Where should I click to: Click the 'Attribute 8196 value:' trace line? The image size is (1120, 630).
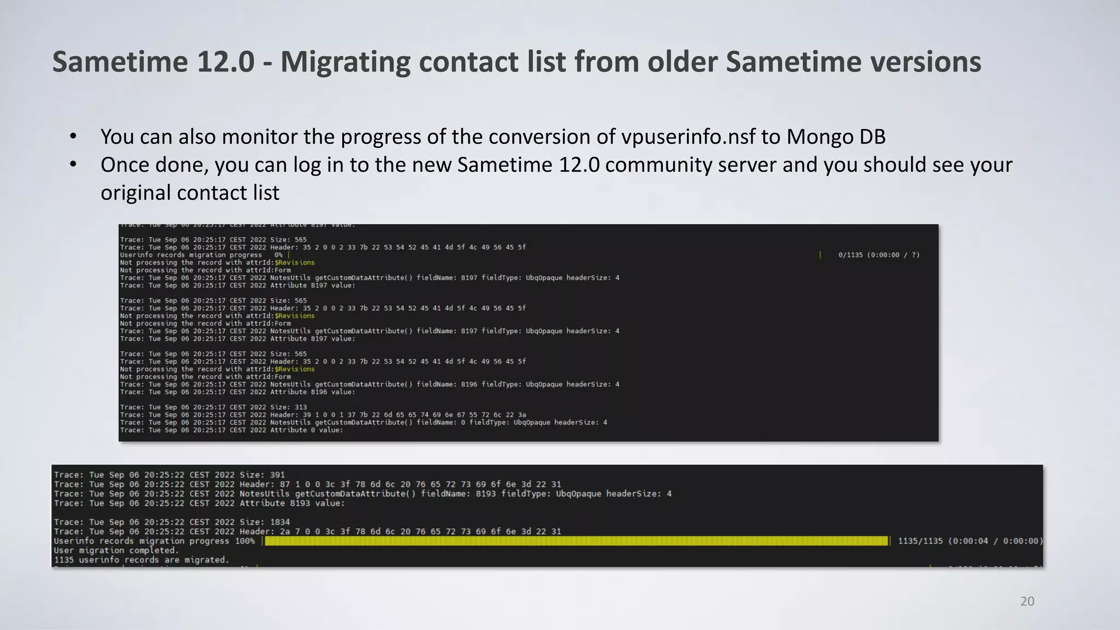pos(237,392)
